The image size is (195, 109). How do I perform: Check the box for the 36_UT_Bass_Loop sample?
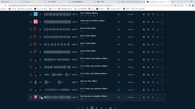(31, 75)
